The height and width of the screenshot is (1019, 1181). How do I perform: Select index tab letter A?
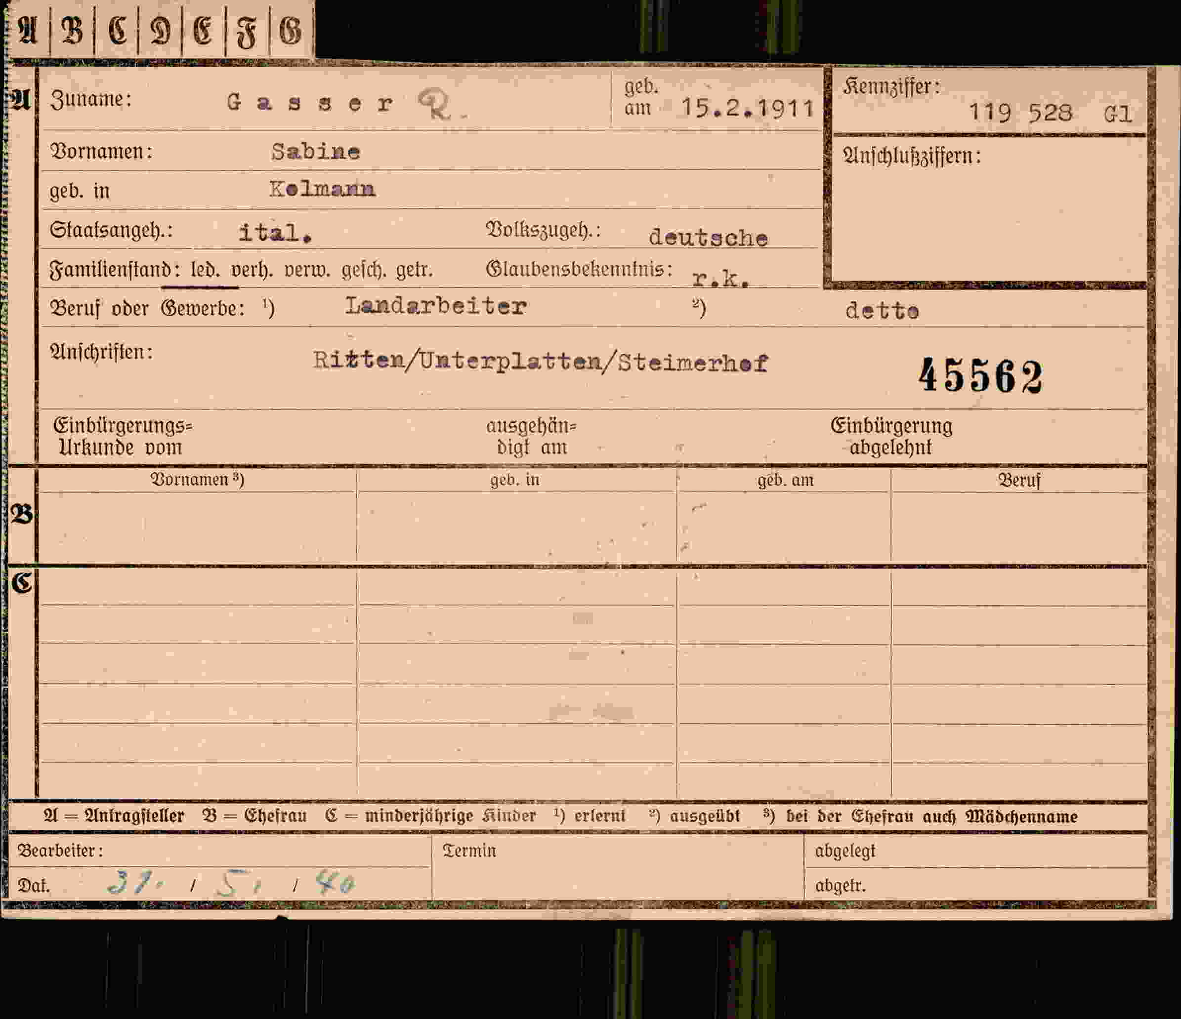pos(27,31)
